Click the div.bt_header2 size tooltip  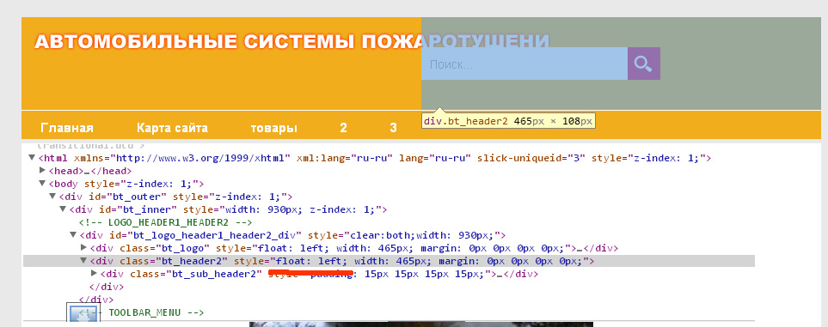click(x=508, y=121)
